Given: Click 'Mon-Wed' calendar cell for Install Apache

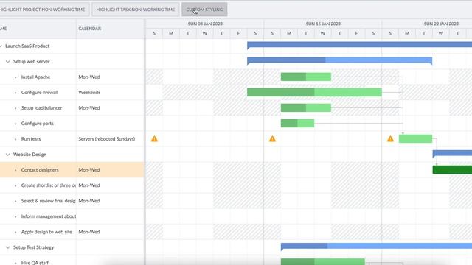Looking at the screenshot, I should tap(110, 77).
